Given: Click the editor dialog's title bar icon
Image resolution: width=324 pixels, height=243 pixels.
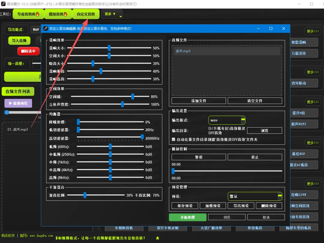Looking at the screenshot, I should [x=46, y=28].
